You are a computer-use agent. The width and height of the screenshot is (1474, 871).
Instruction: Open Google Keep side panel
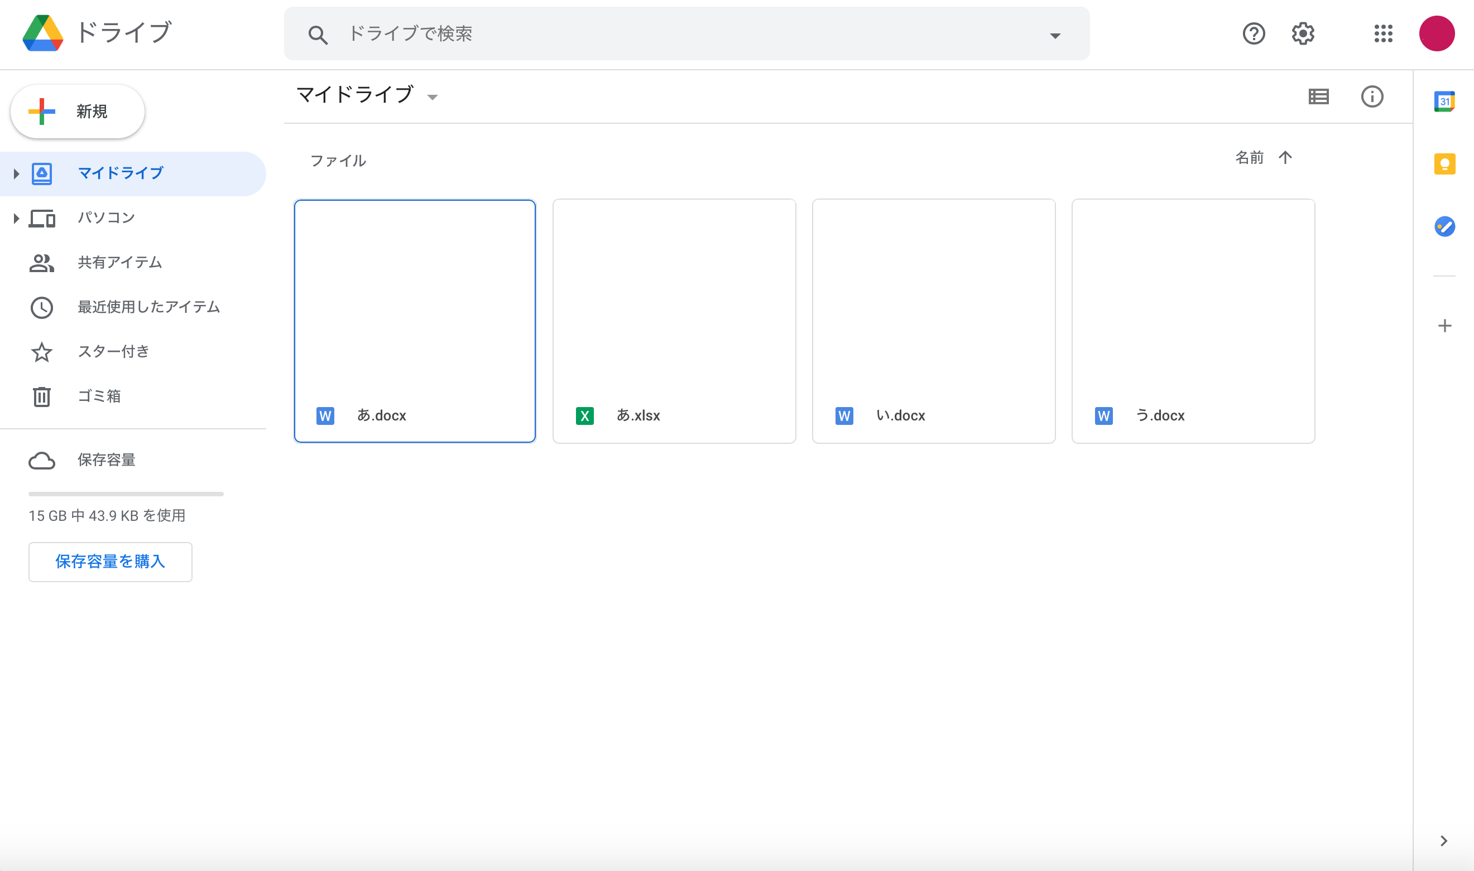click(1444, 164)
